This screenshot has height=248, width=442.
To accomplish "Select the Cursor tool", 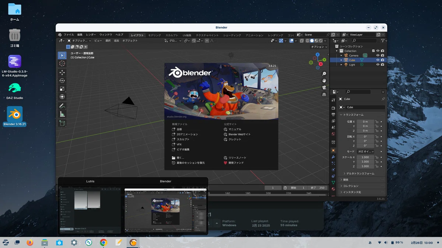I will pyautogui.click(x=62, y=64).
